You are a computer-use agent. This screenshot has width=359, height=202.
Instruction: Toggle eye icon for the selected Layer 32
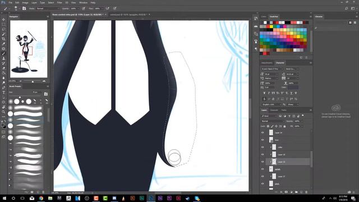click(263, 162)
